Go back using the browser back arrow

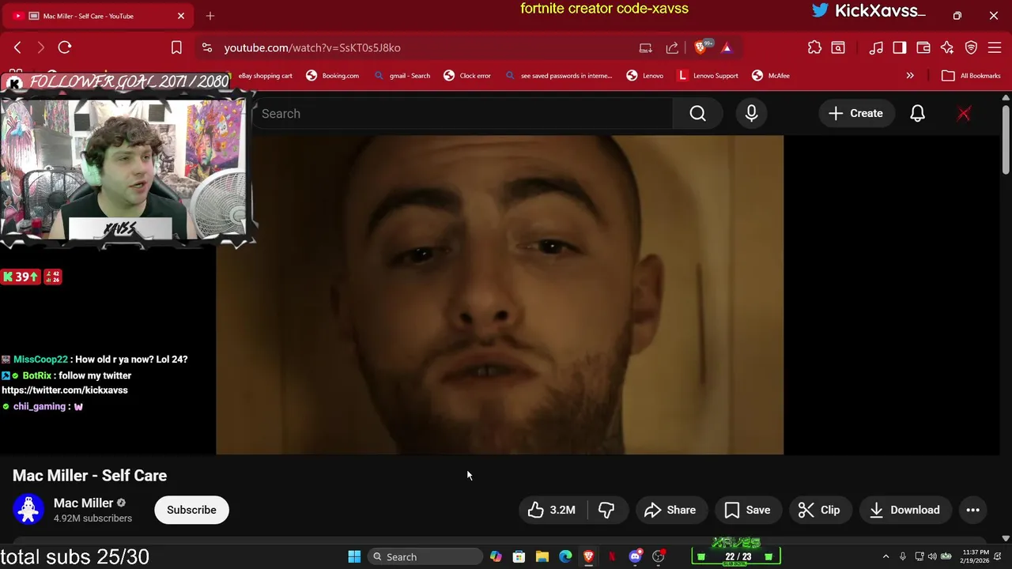click(x=17, y=47)
